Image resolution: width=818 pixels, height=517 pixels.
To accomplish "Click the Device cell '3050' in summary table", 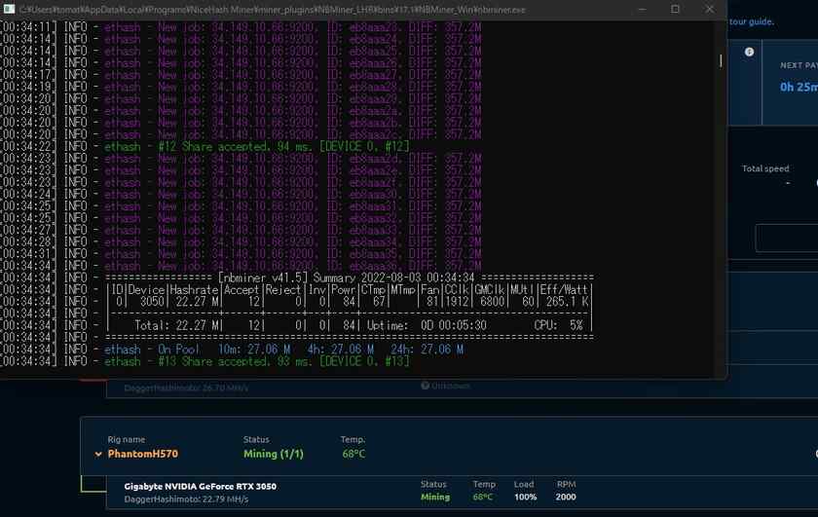I will pos(152,302).
